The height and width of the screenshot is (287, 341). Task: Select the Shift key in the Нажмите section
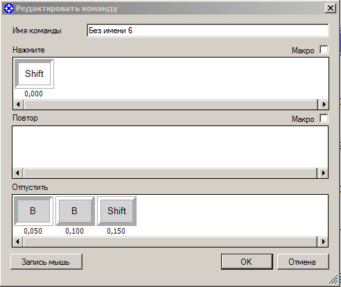click(x=34, y=73)
